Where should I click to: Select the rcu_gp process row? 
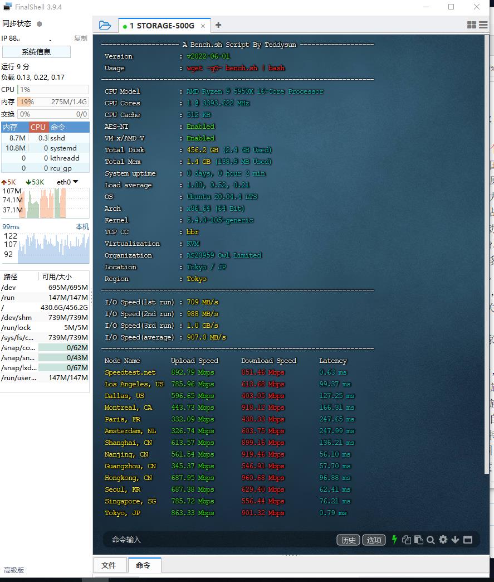click(45, 168)
